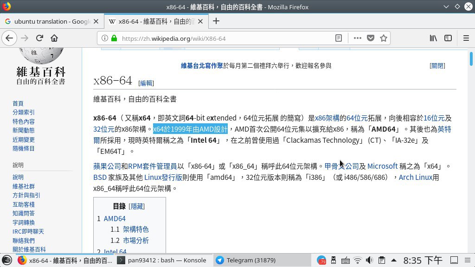475x267 pixels.
Task: Follow the 32位元 link
Action: tap(104, 129)
